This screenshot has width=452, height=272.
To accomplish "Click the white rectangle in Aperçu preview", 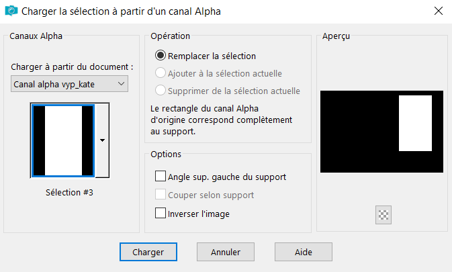I will pos(415,123).
